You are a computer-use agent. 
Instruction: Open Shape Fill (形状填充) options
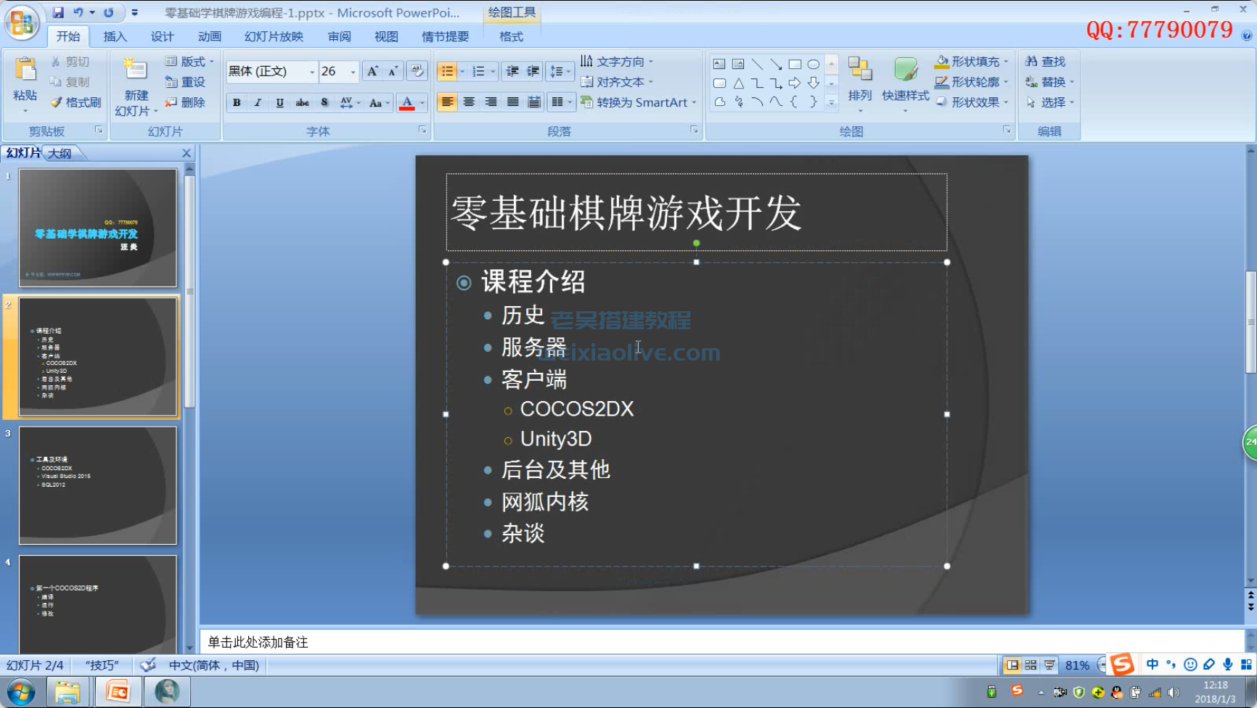point(971,62)
